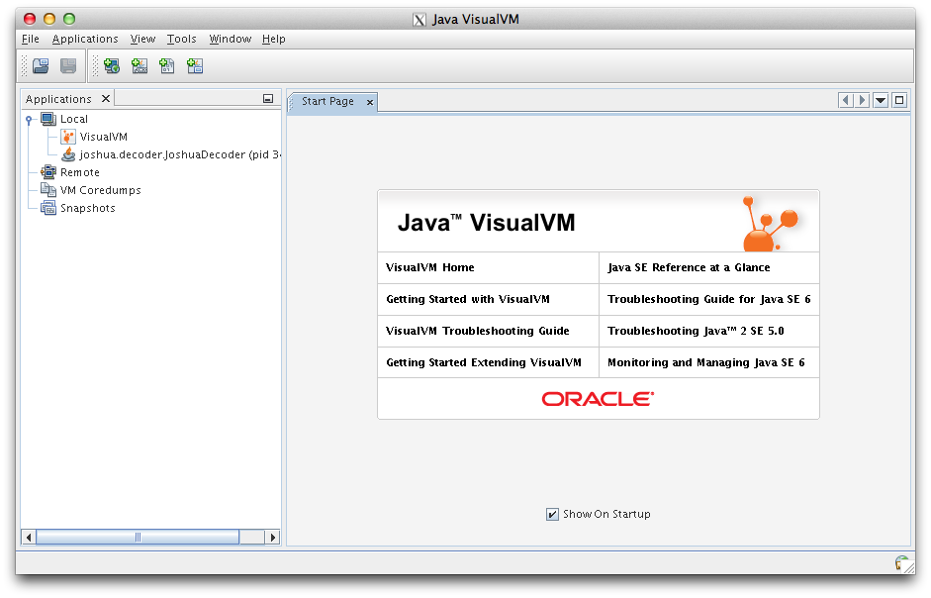Image resolution: width=931 pixels, height=598 pixels.
Task: Select the 'VisualVM' tree label
Action: pyautogui.click(x=103, y=137)
